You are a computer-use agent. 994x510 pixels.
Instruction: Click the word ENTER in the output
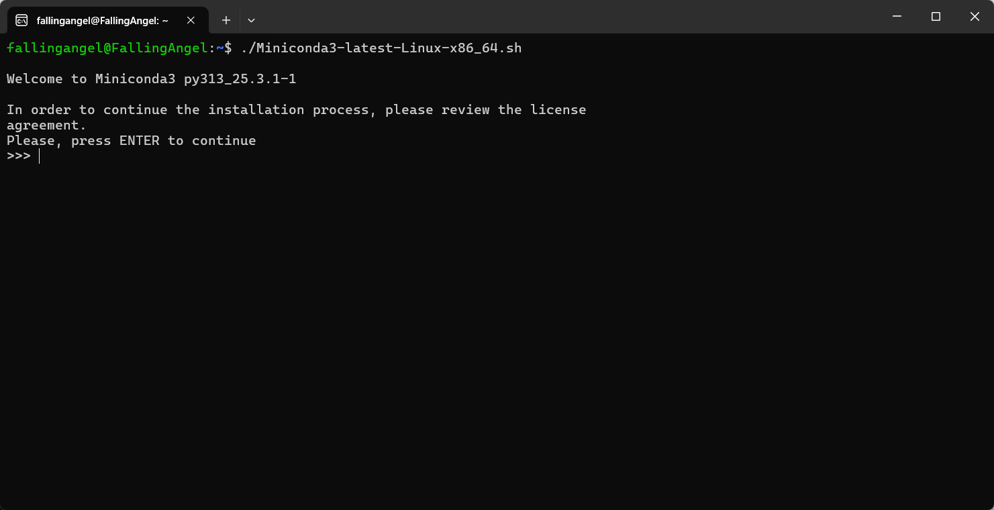click(x=140, y=141)
